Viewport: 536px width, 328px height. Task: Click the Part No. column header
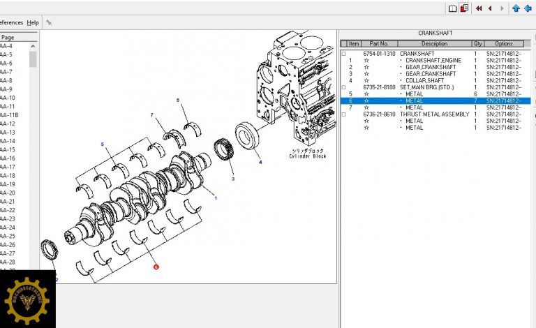coord(380,44)
